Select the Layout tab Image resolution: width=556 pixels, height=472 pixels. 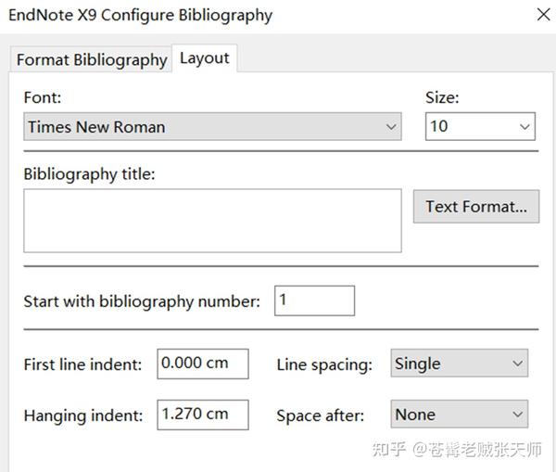coord(204,57)
